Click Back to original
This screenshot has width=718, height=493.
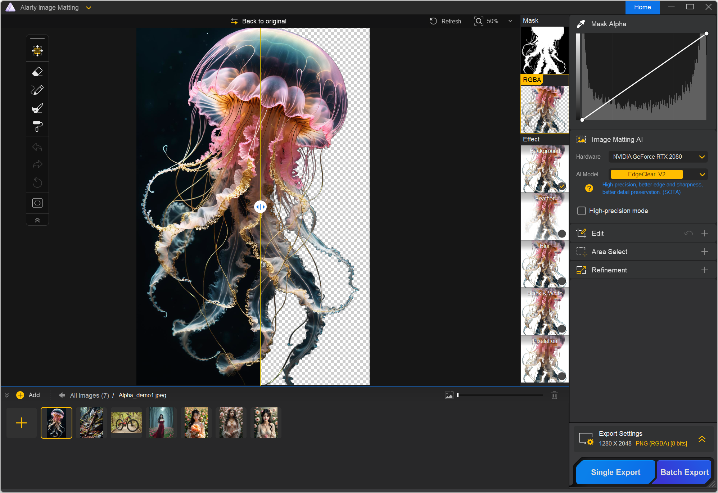(x=259, y=21)
